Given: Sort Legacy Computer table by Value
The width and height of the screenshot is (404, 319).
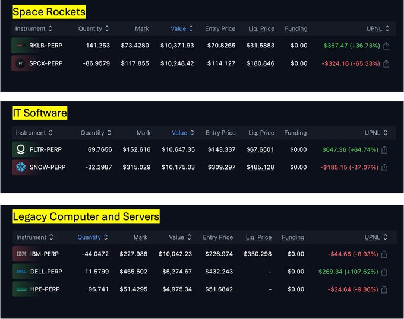Looking at the screenshot, I should (180, 237).
